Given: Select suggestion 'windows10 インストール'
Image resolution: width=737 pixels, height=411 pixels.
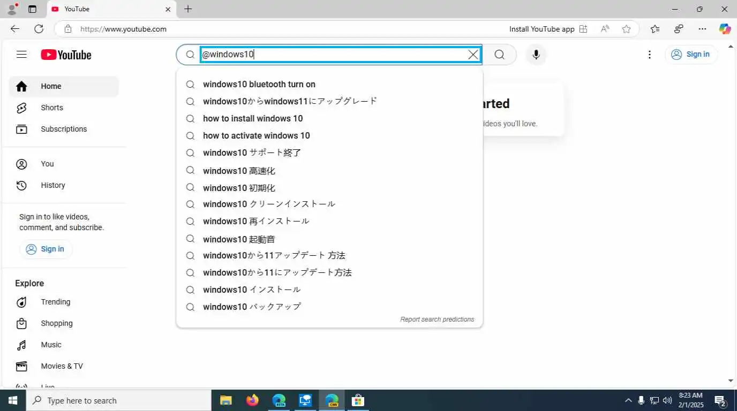Looking at the screenshot, I should pos(329,290).
